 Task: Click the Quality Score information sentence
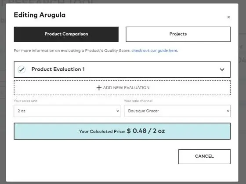[x=96, y=51]
